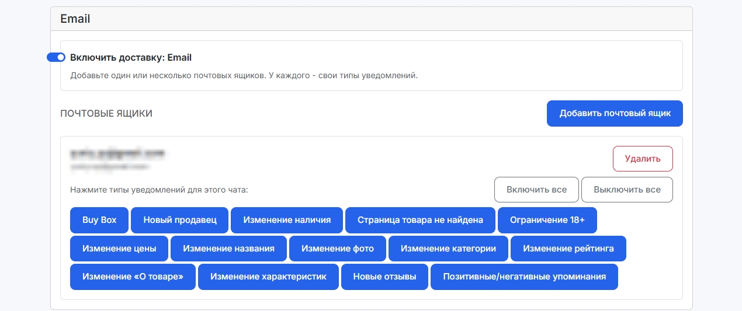Click Включить все to enable all notifications
The height and width of the screenshot is (311, 742).
tap(536, 190)
